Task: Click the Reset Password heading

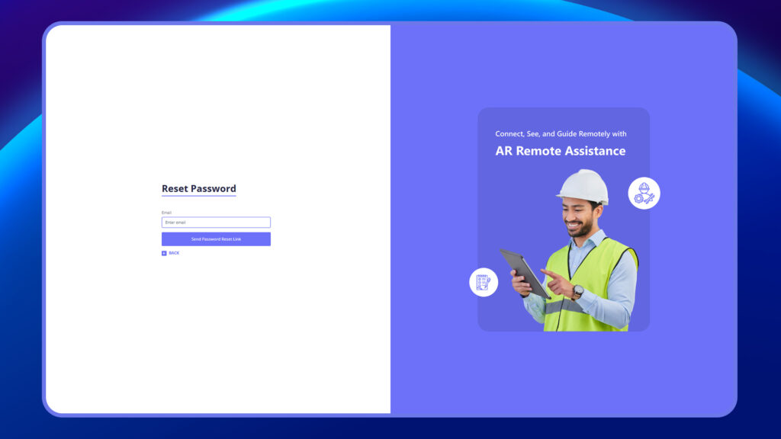Action: pyautogui.click(x=199, y=189)
